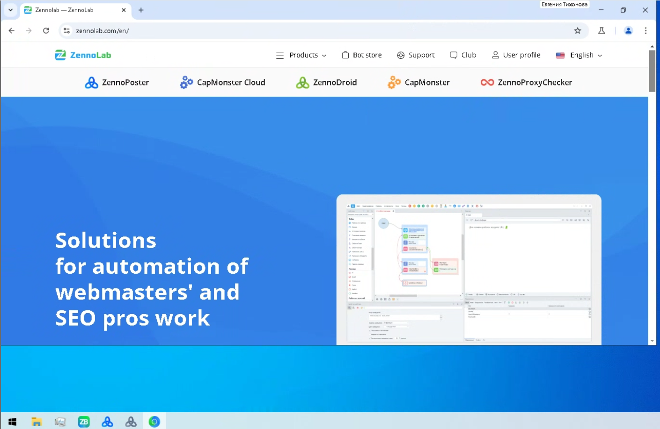
Task: Expand the English language dropdown
Action: [586, 55]
